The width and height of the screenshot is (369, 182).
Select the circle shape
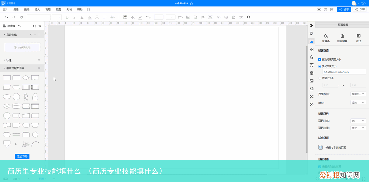click(x=16, y=96)
